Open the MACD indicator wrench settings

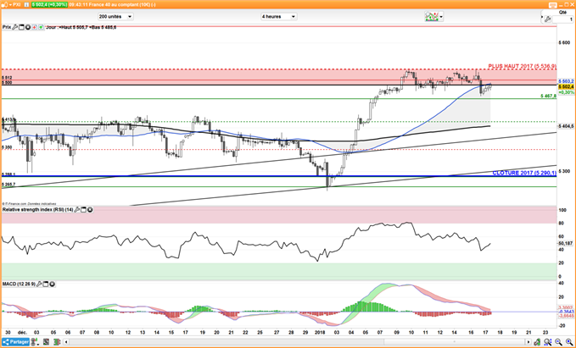pos(40,284)
